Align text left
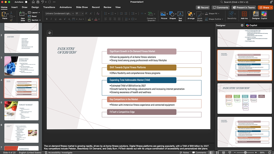 (106, 19)
